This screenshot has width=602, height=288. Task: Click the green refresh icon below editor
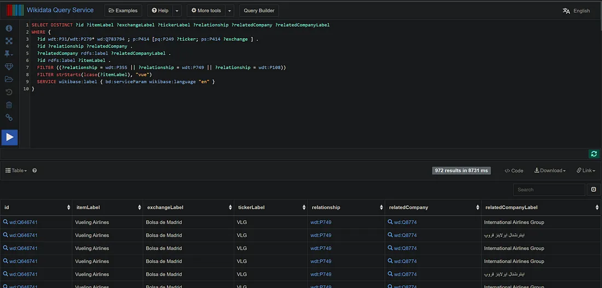pos(594,154)
